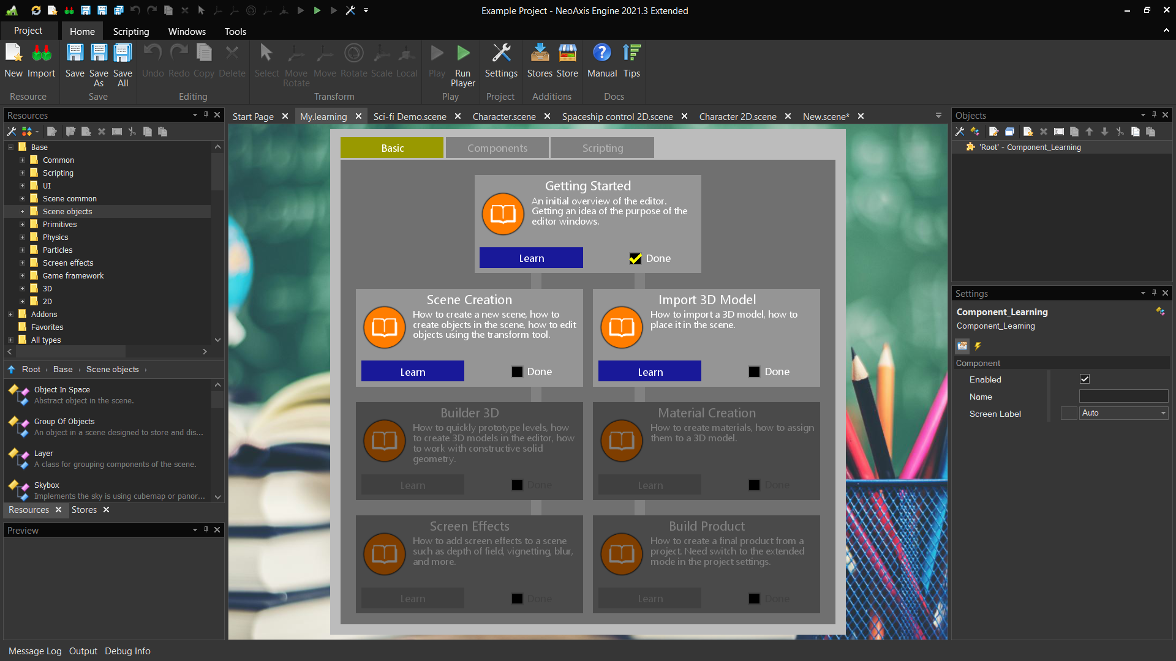Click the New resource icon
Image resolution: width=1176 pixels, height=661 pixels.
tap(13, 54)
